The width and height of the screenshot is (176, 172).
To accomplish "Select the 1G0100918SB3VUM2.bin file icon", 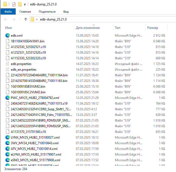I will (8, 86).
